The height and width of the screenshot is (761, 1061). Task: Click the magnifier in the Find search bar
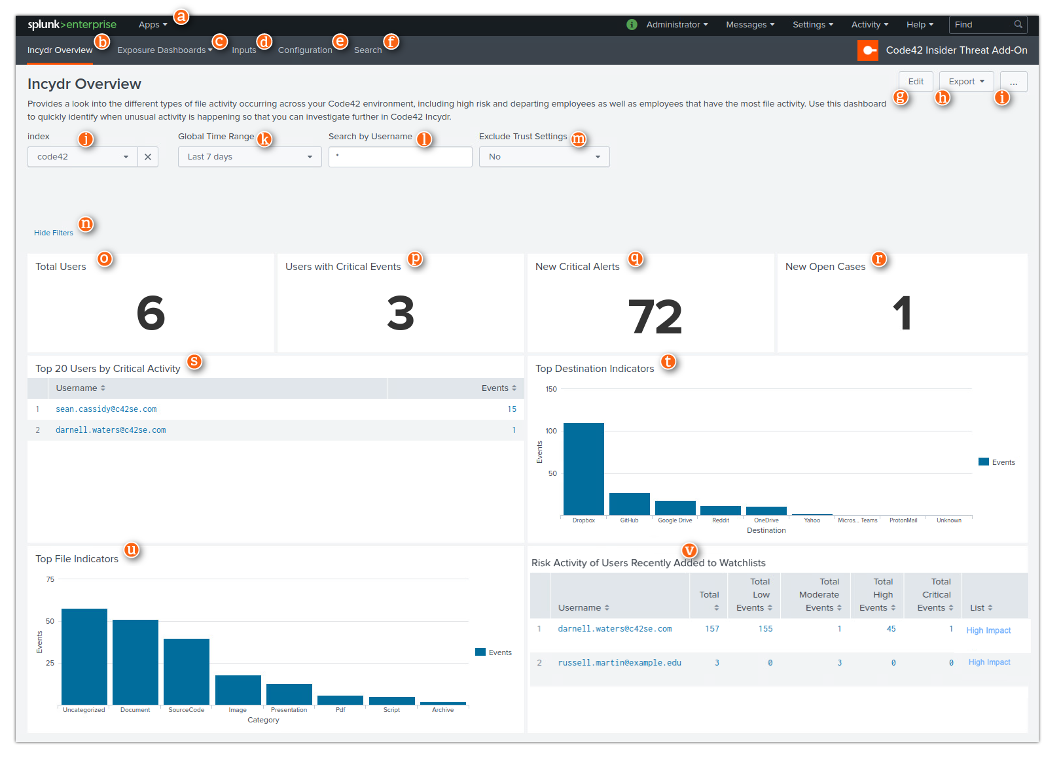pos(1018,24)
